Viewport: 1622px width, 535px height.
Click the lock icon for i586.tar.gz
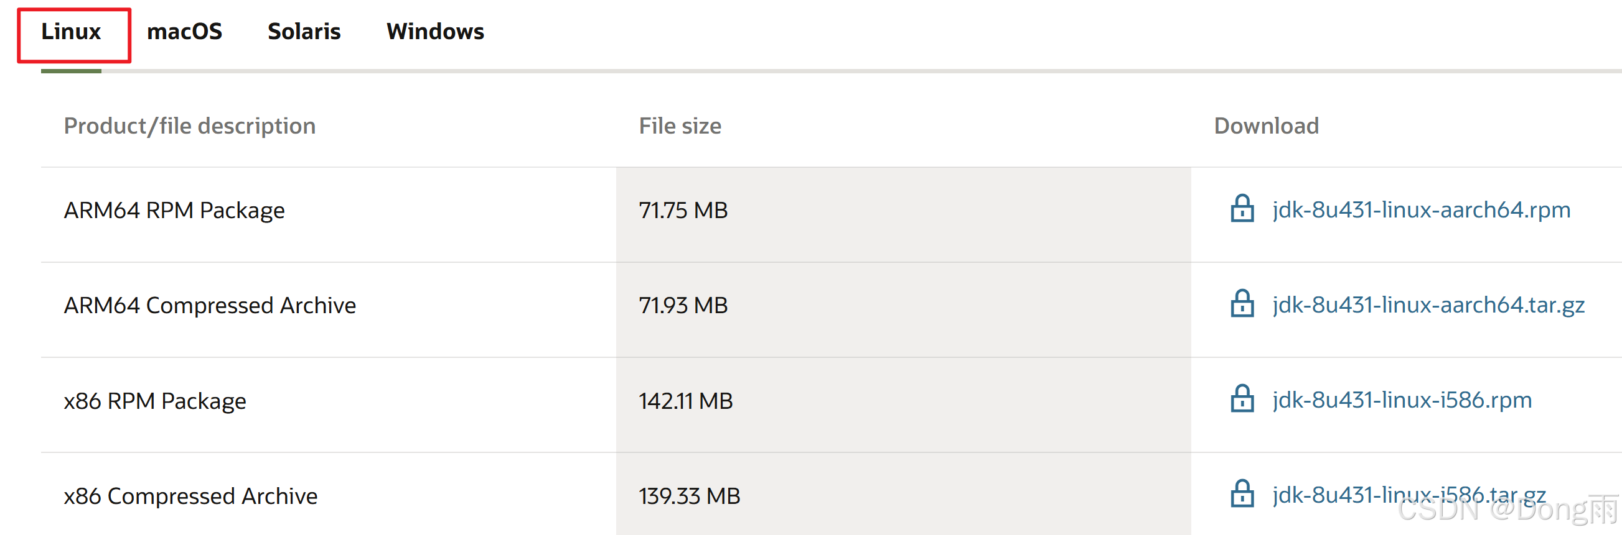click(x=1242, y=494)
